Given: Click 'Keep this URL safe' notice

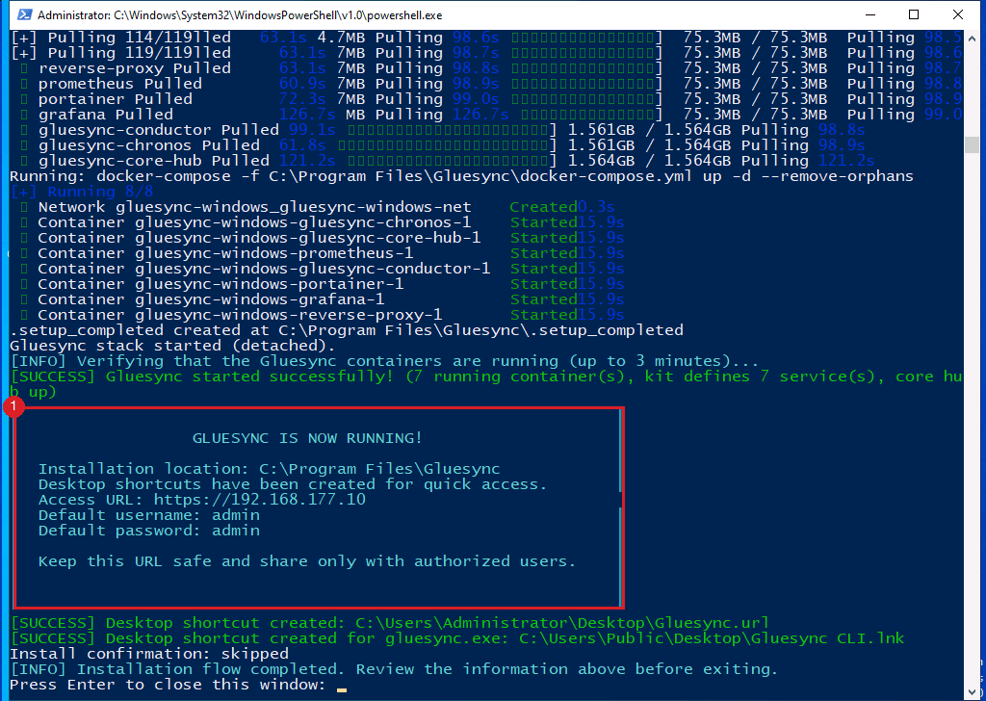Looking at the screenshot, I should pyautogui.click(x=307, y=560).
